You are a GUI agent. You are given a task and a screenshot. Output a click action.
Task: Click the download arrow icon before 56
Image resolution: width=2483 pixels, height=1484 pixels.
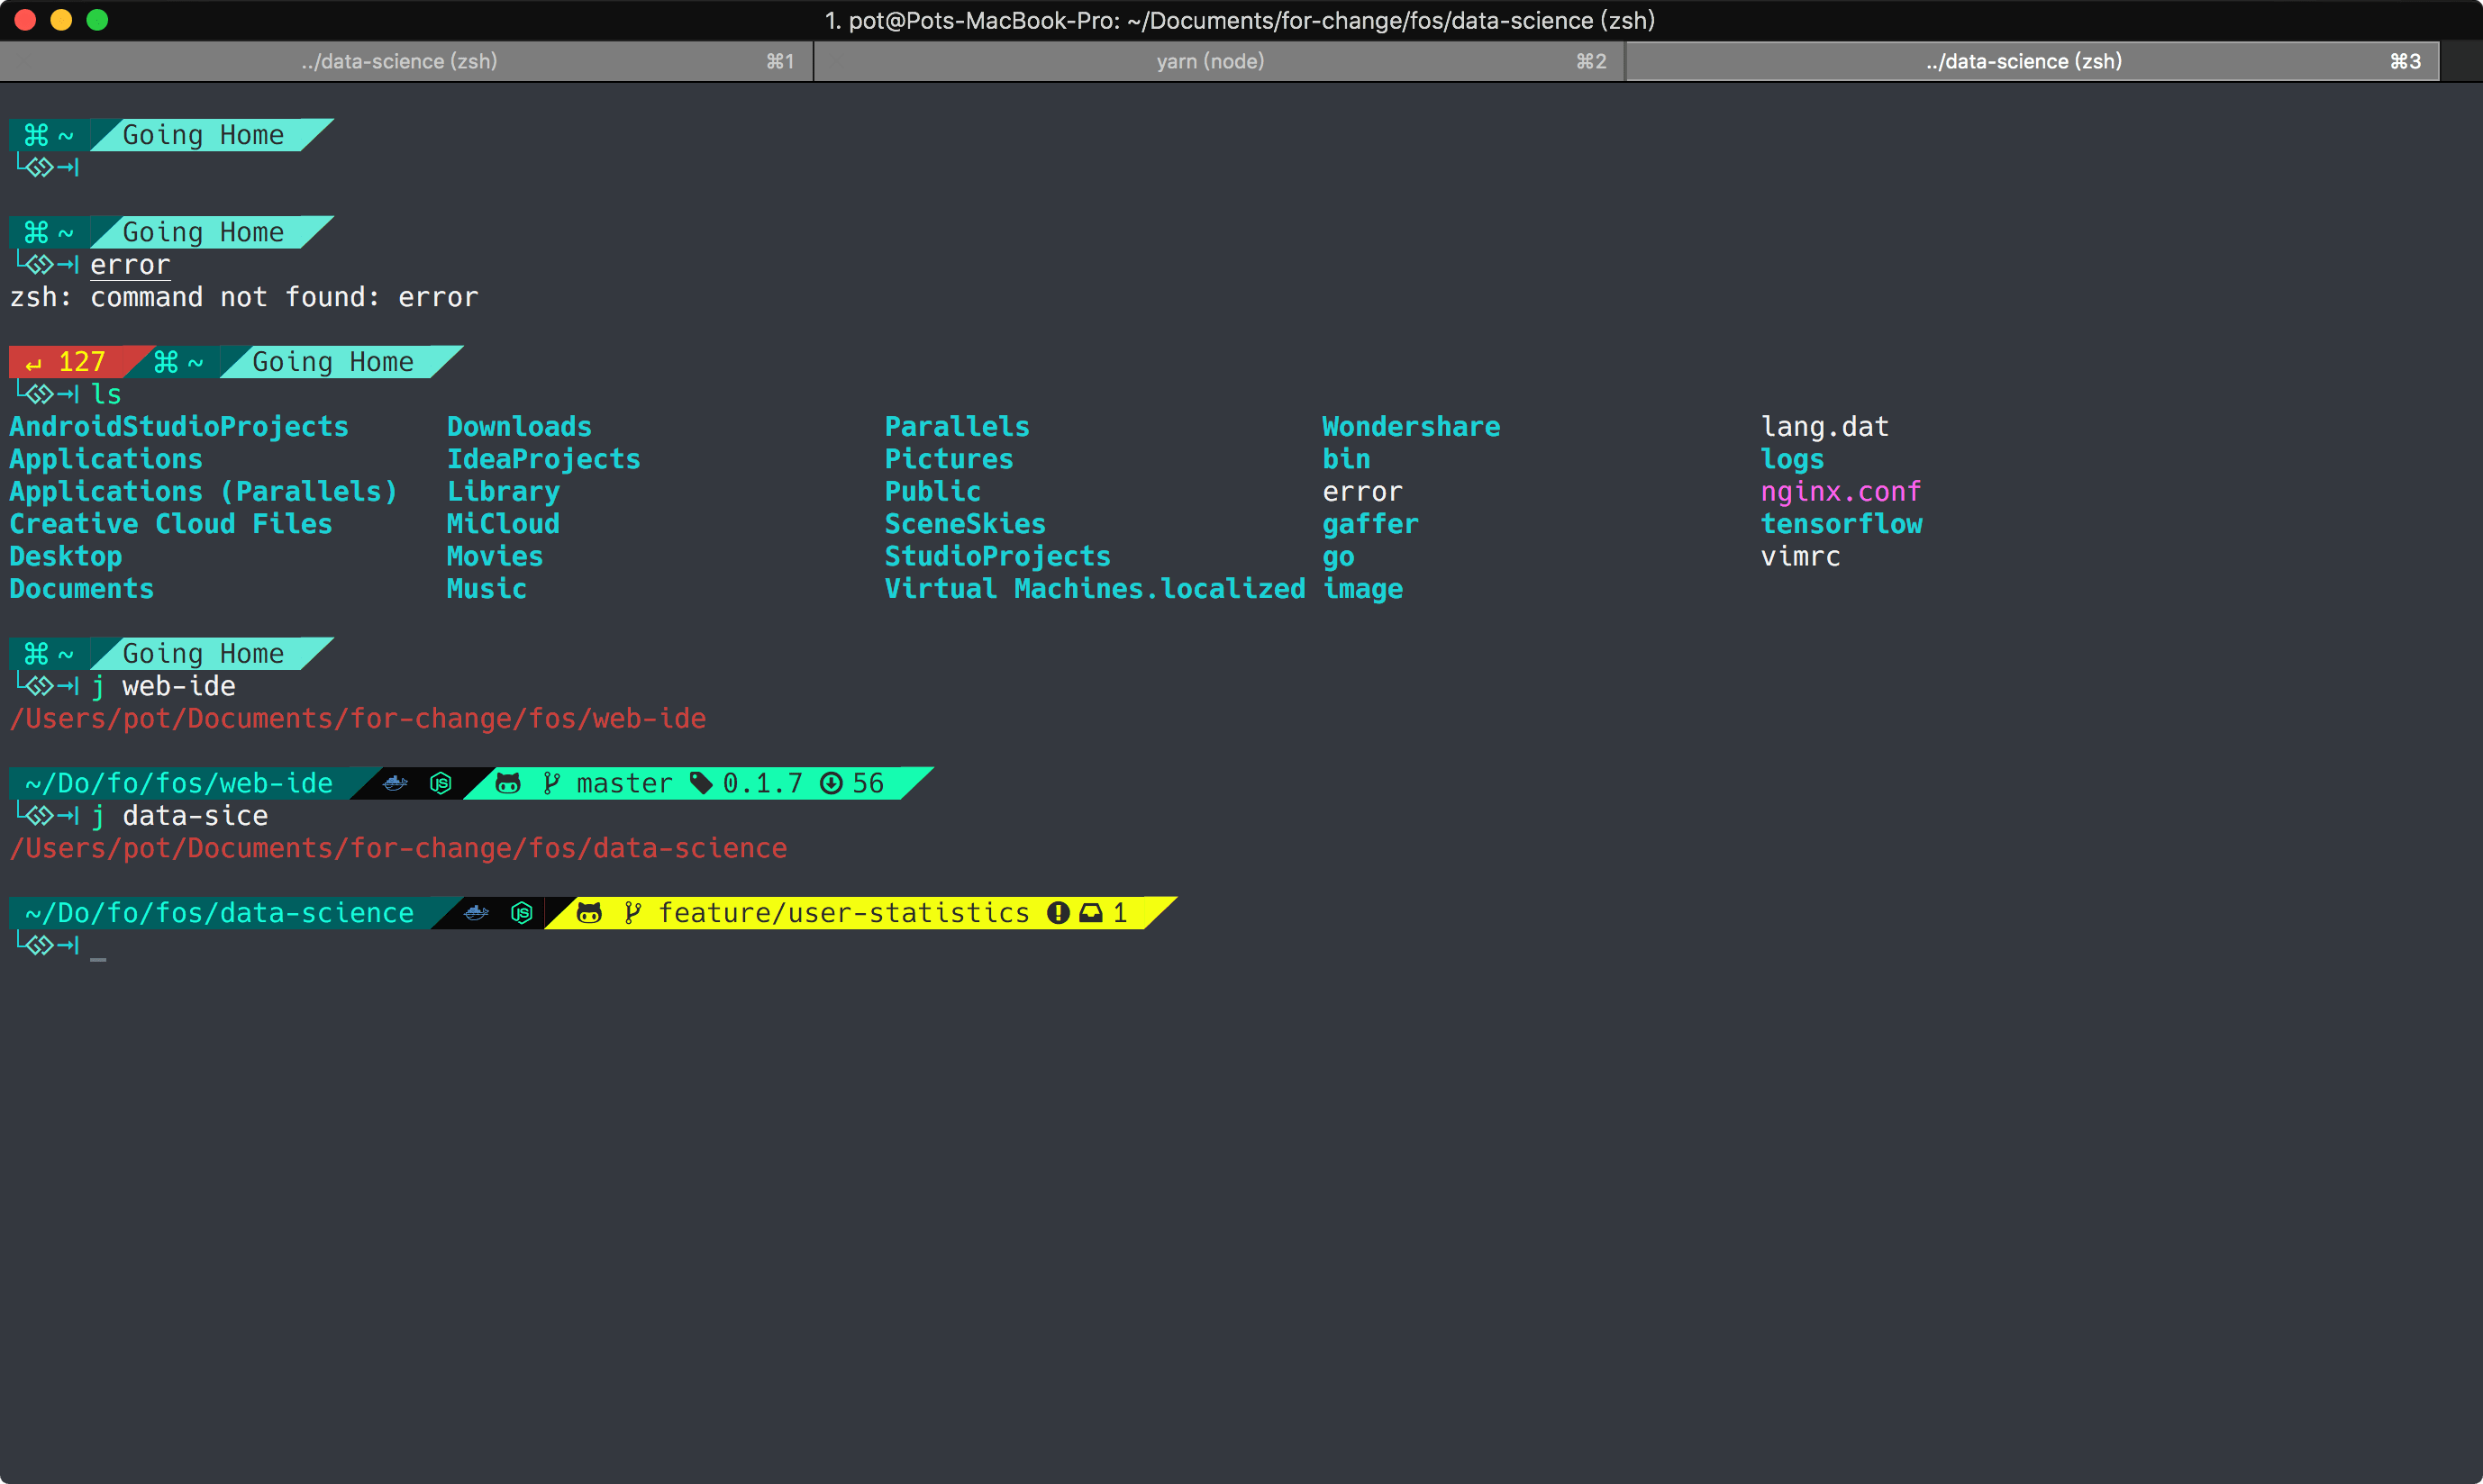point(832,783)
